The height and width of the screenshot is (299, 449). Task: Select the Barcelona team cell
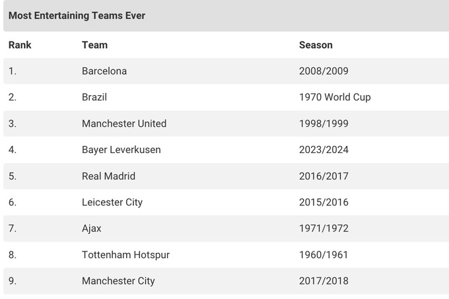click(104, 71)
